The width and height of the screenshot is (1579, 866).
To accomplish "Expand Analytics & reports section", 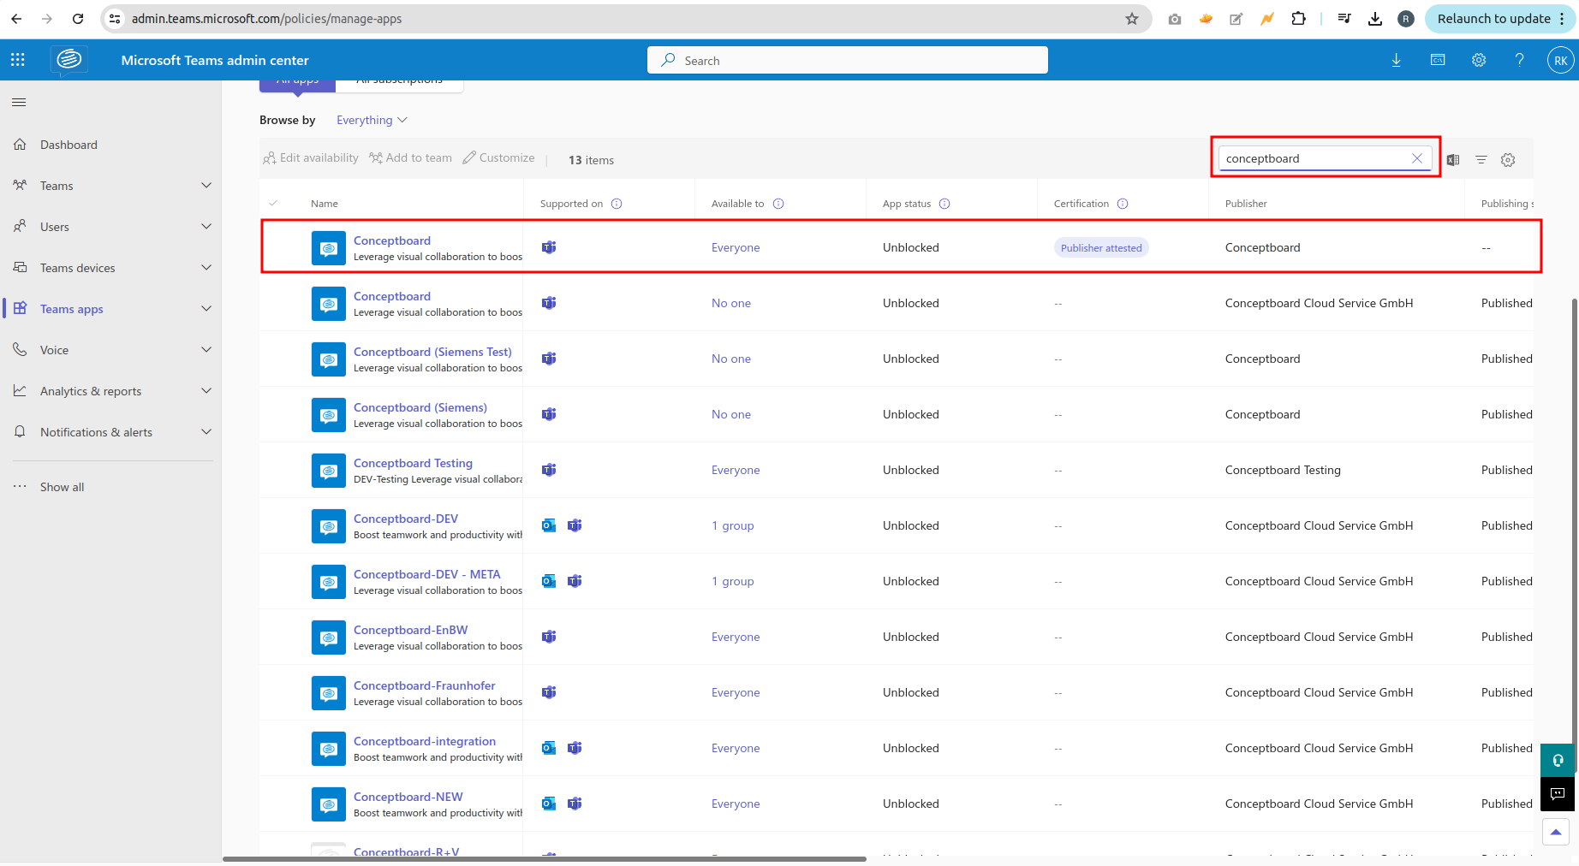I will [x=206, y=391].
